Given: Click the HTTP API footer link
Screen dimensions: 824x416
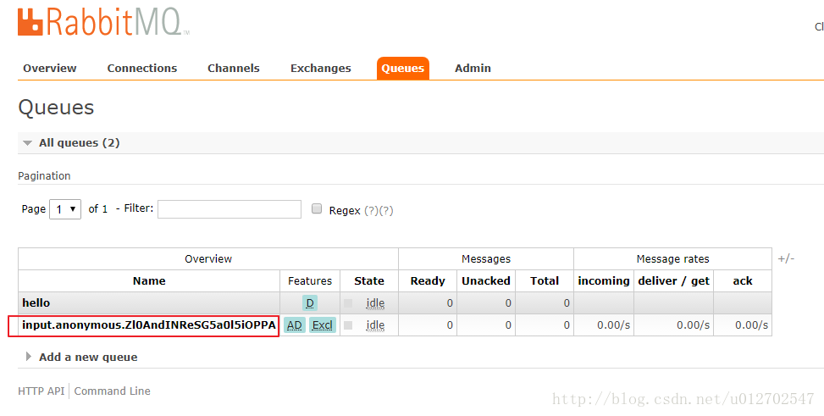Looking at the screenshot, I should tap(41, 391).
